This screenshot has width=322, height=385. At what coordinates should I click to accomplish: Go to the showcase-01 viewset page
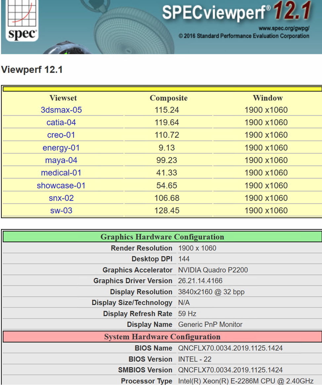(61, 185)
